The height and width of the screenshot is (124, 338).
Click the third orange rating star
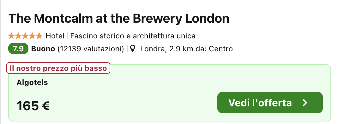[x=25, y=36]
